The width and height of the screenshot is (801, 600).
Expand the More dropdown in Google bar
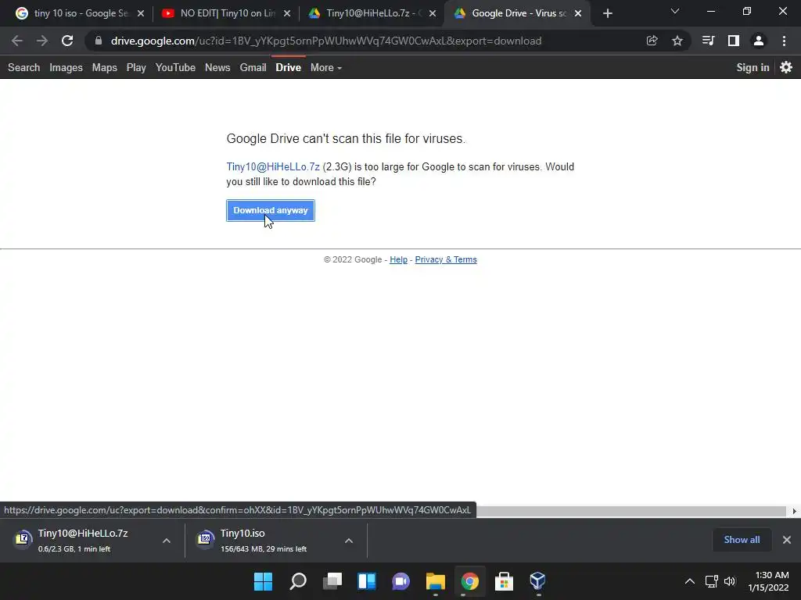click(x=326, y=67)
